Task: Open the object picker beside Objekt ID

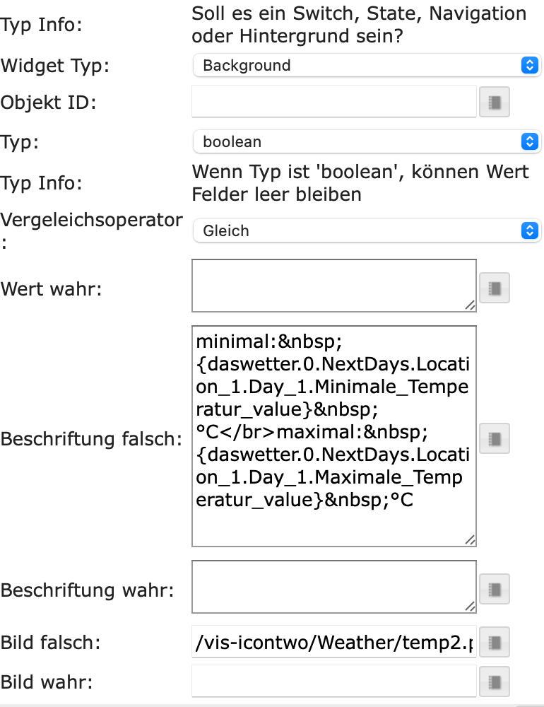Action: (x=495, y=103)
